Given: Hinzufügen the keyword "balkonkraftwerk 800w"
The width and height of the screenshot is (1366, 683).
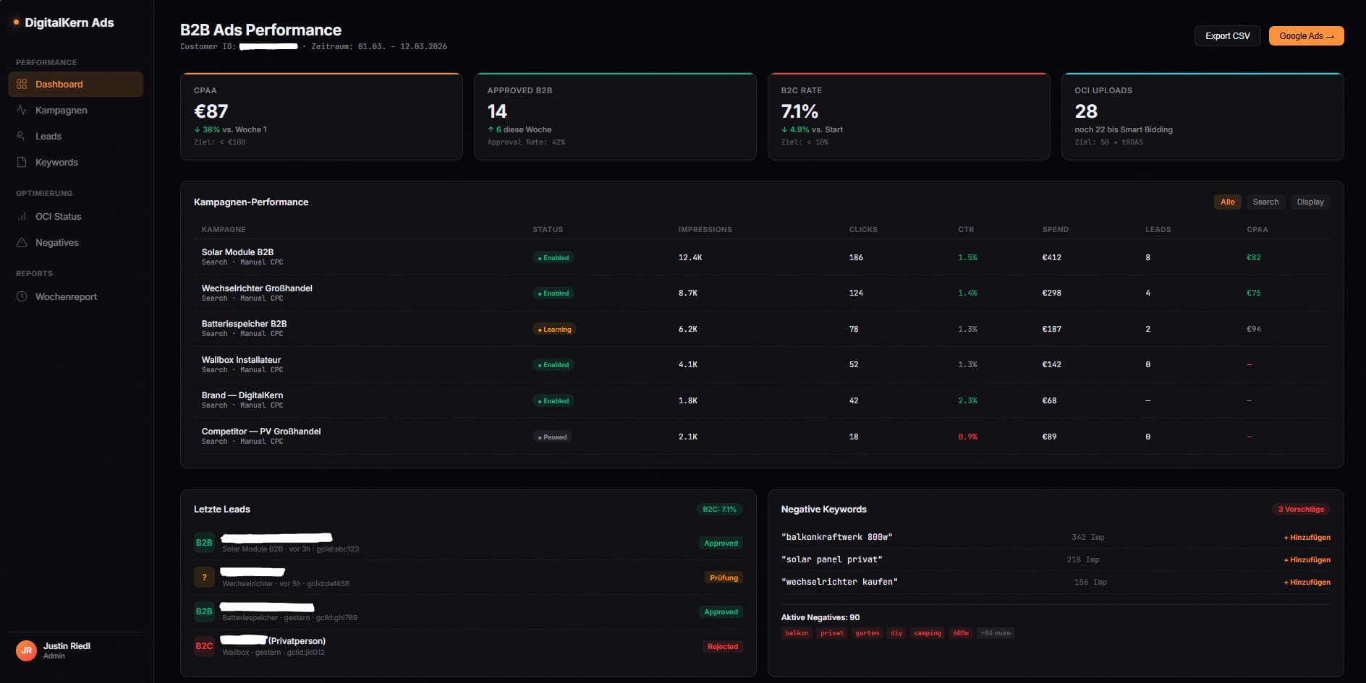Looking at the screenshot, I should [x=1306, y=537].
